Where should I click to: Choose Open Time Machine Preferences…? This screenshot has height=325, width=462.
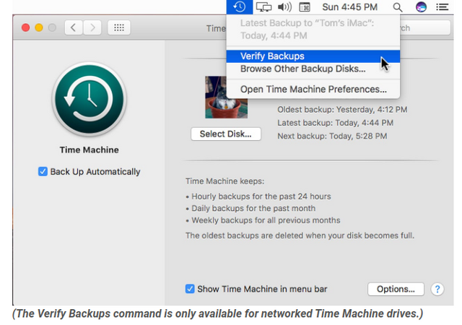(x=313, y=89)
